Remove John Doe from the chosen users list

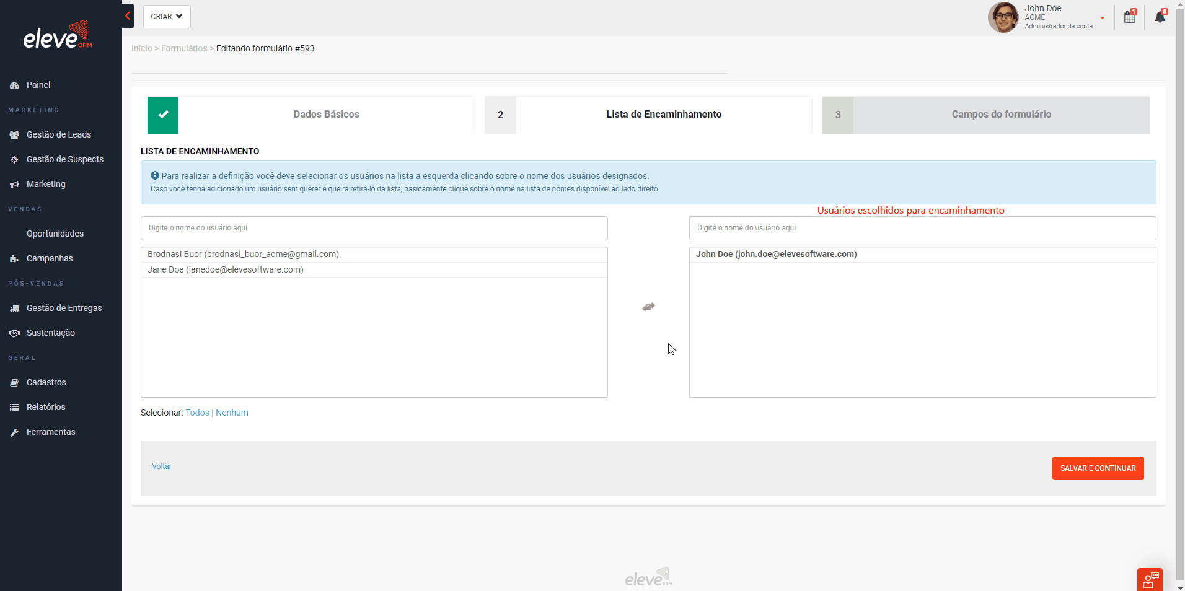pyautogui.click(x=776, y=254)
